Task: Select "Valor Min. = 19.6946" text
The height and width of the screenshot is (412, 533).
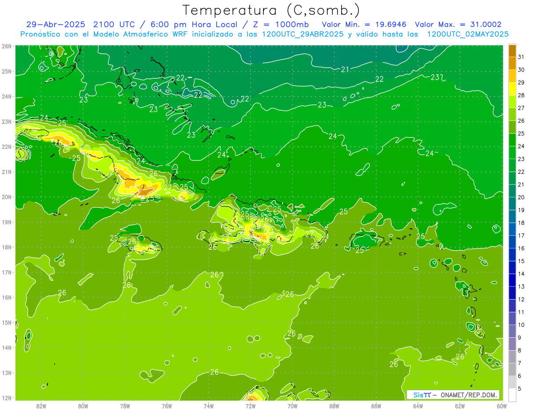Action: click(x=364, y=24)
